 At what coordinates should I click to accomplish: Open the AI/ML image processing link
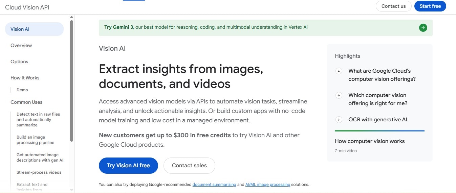tap(267, 185)
